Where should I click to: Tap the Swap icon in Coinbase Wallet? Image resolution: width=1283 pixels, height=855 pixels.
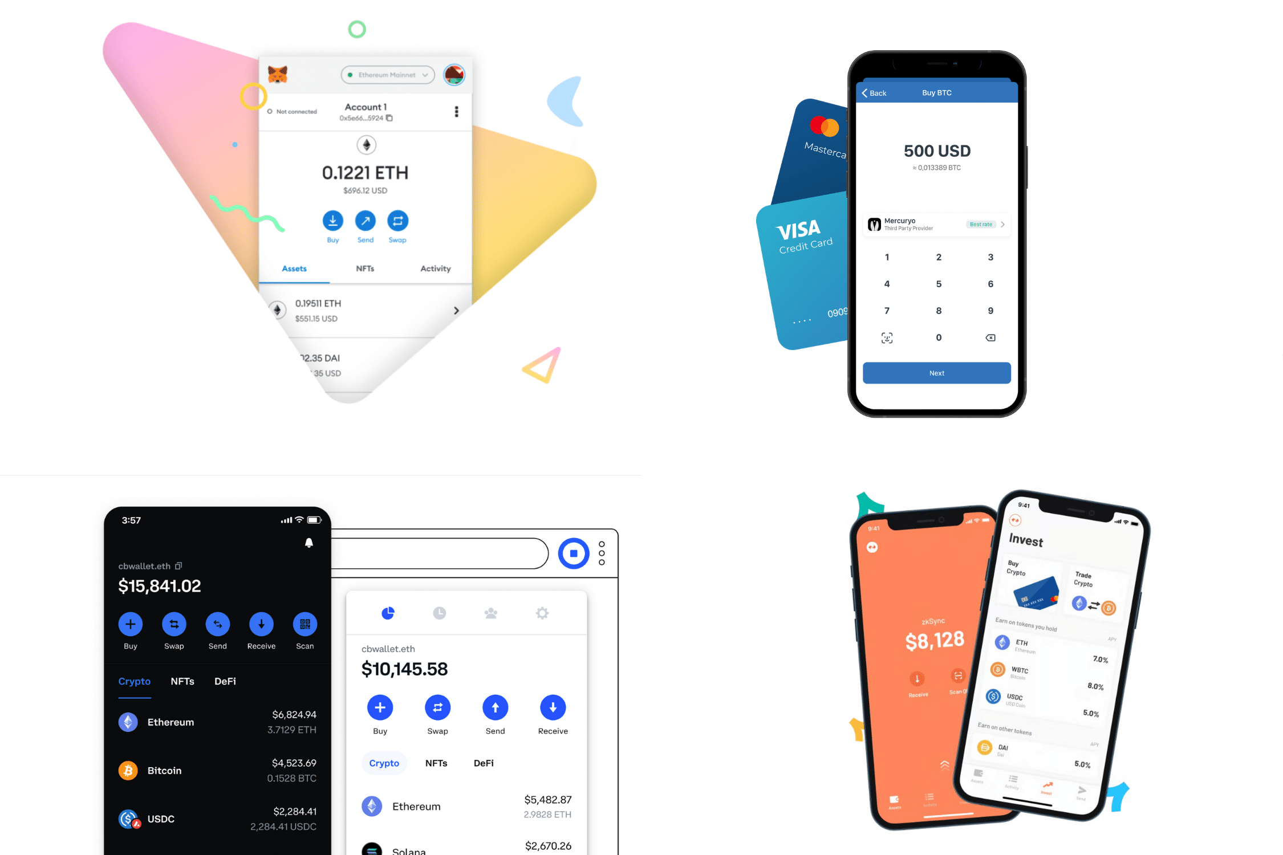[173, 624]
